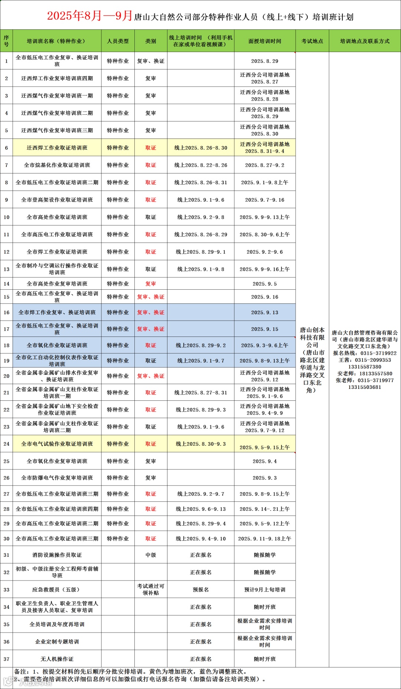Image resolution: width=401 pixels, height=689 pixels.
Task: Click the '备注' footnote about yellow and blue
Action: tap(130, 672)
